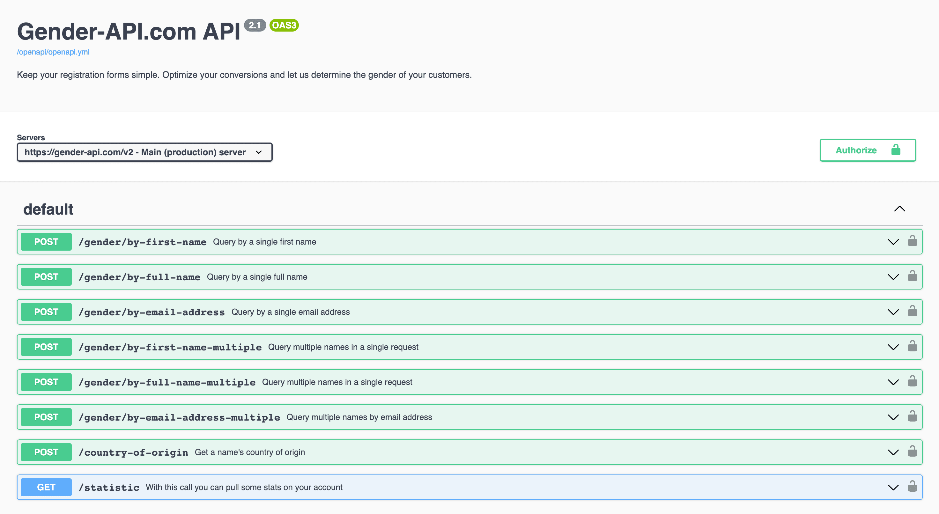
Task: Click the POST icon for /gender/by-first-name
Action: coord(46,241)
